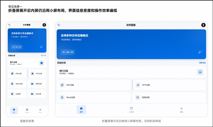Click 查看全部 link in unfolded layout

pos(202,63)
